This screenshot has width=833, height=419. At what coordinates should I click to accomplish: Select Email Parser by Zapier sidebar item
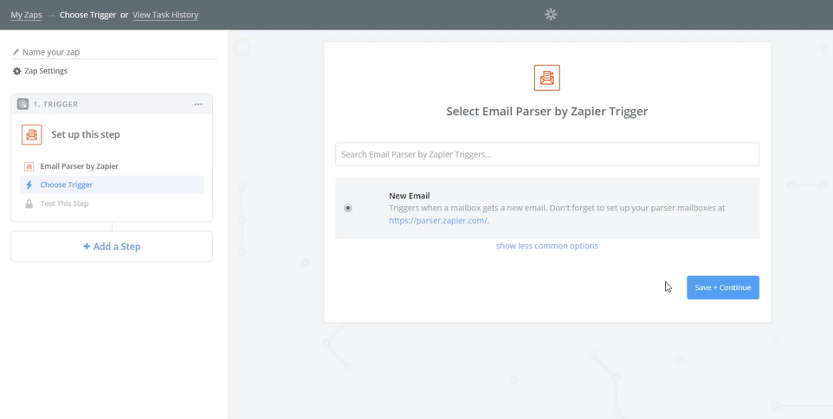click(x=112, y=166)
